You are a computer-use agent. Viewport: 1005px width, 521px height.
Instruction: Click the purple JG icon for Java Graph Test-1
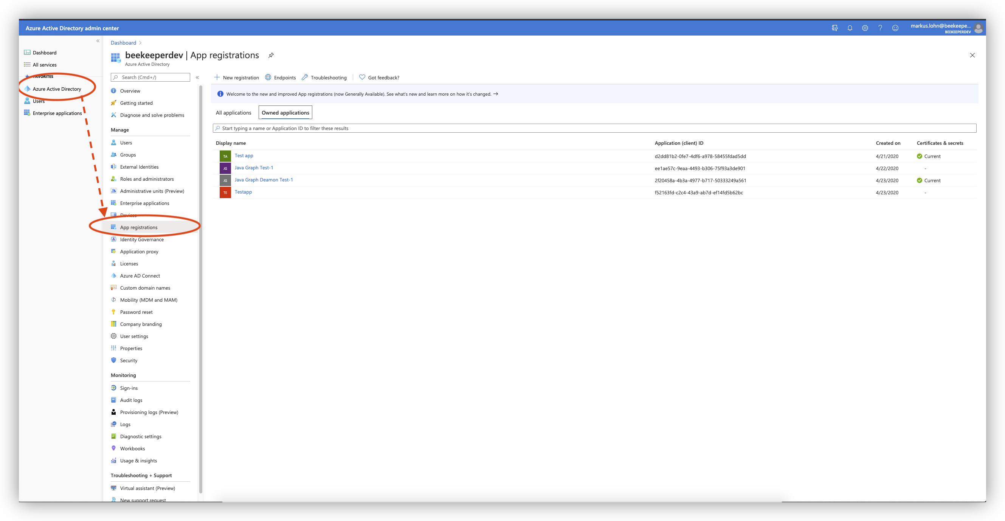(x=225, y=168)
